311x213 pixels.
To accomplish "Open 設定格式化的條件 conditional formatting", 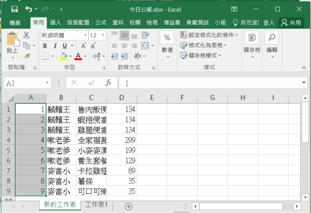I will point(209,35).
